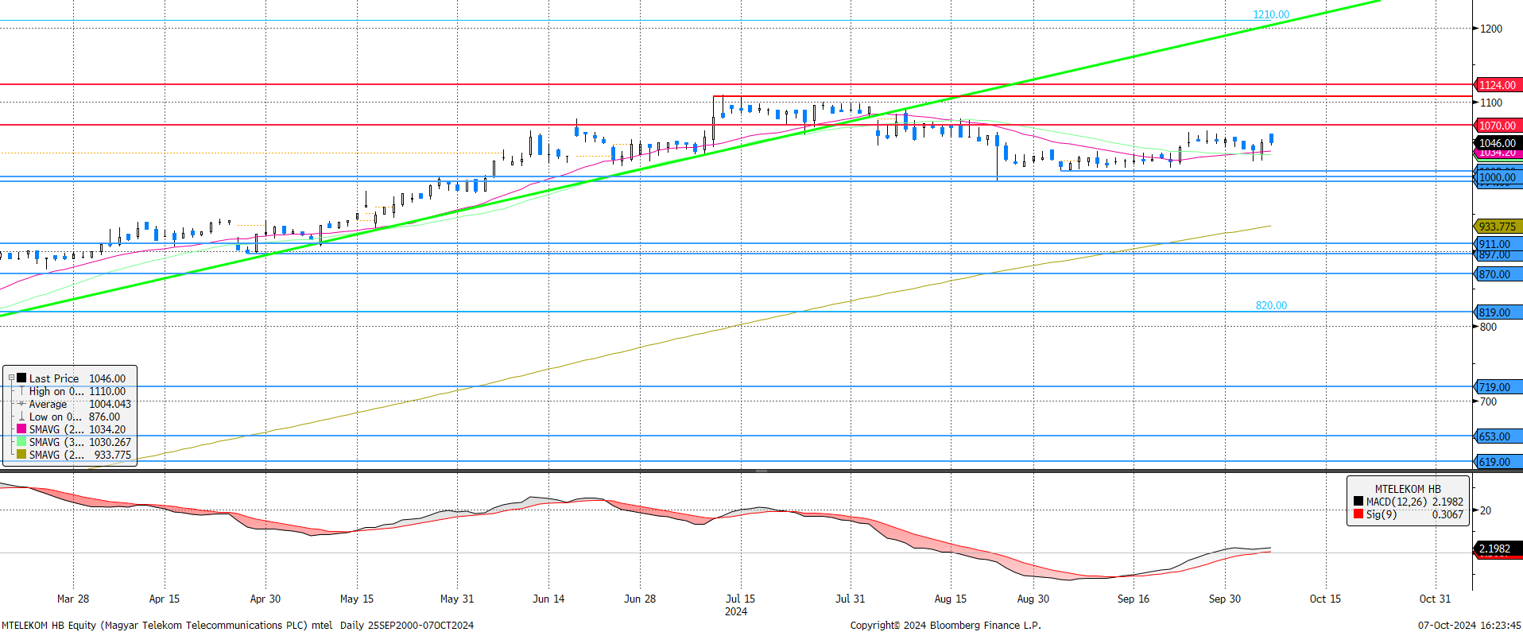Click the Aug 30 date axis label

coord(1033,599)
